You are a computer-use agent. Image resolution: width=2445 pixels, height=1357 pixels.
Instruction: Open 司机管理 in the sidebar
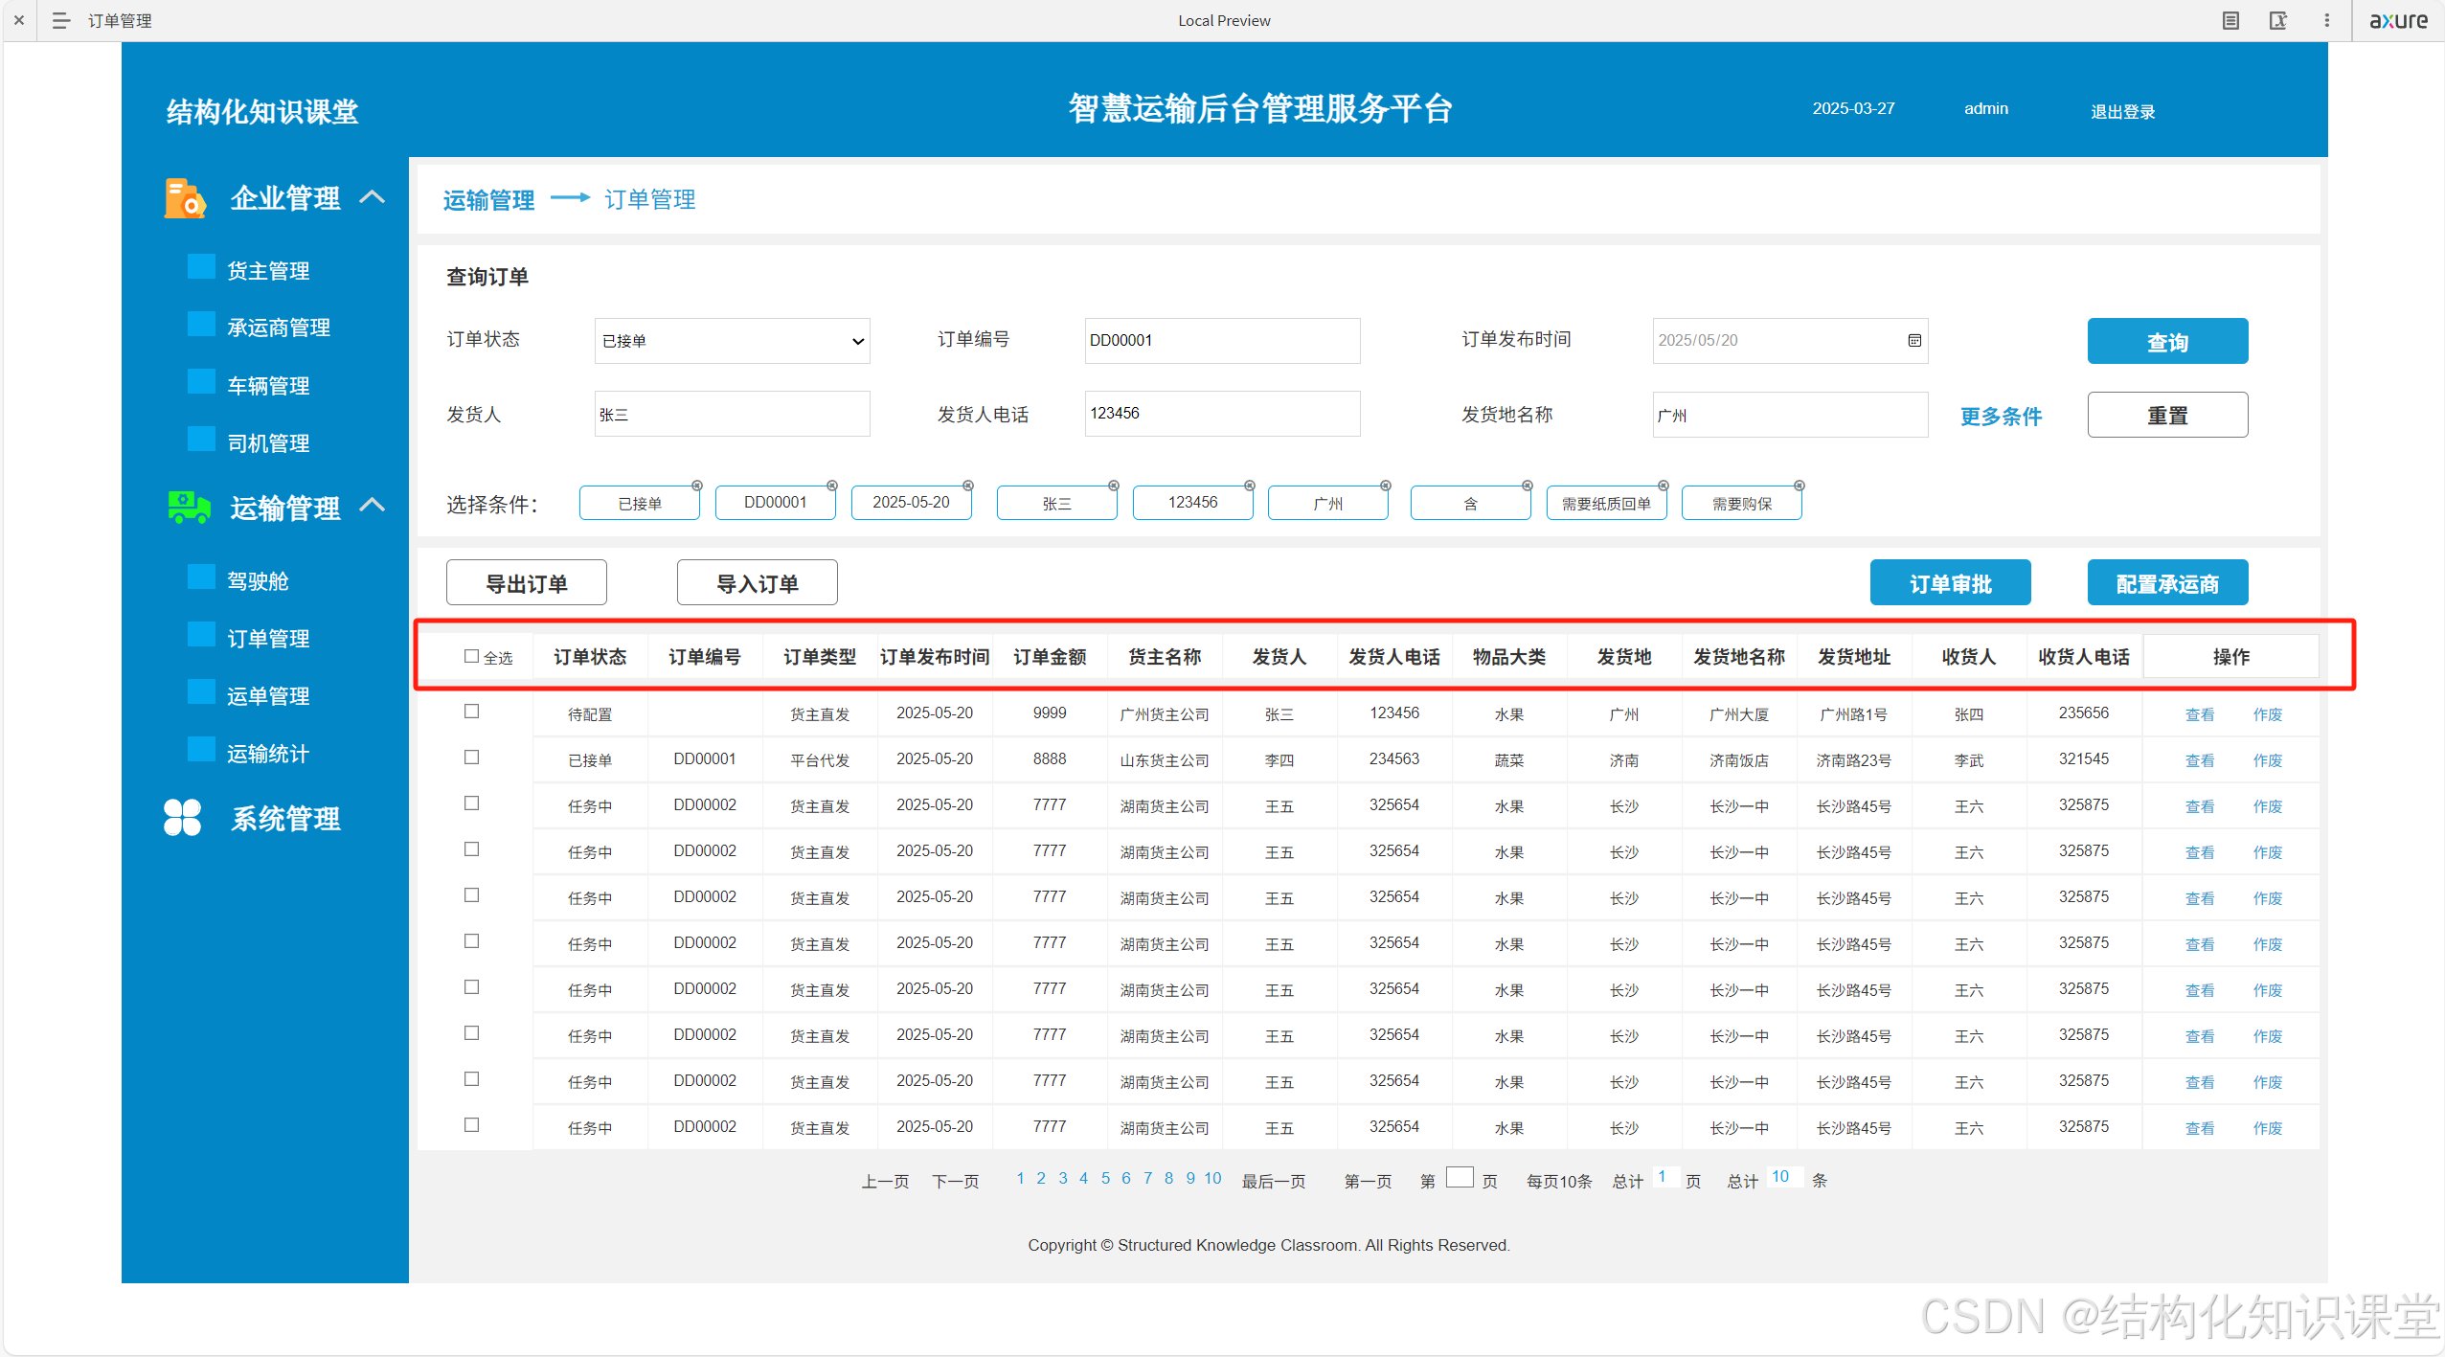pos(268,443)
